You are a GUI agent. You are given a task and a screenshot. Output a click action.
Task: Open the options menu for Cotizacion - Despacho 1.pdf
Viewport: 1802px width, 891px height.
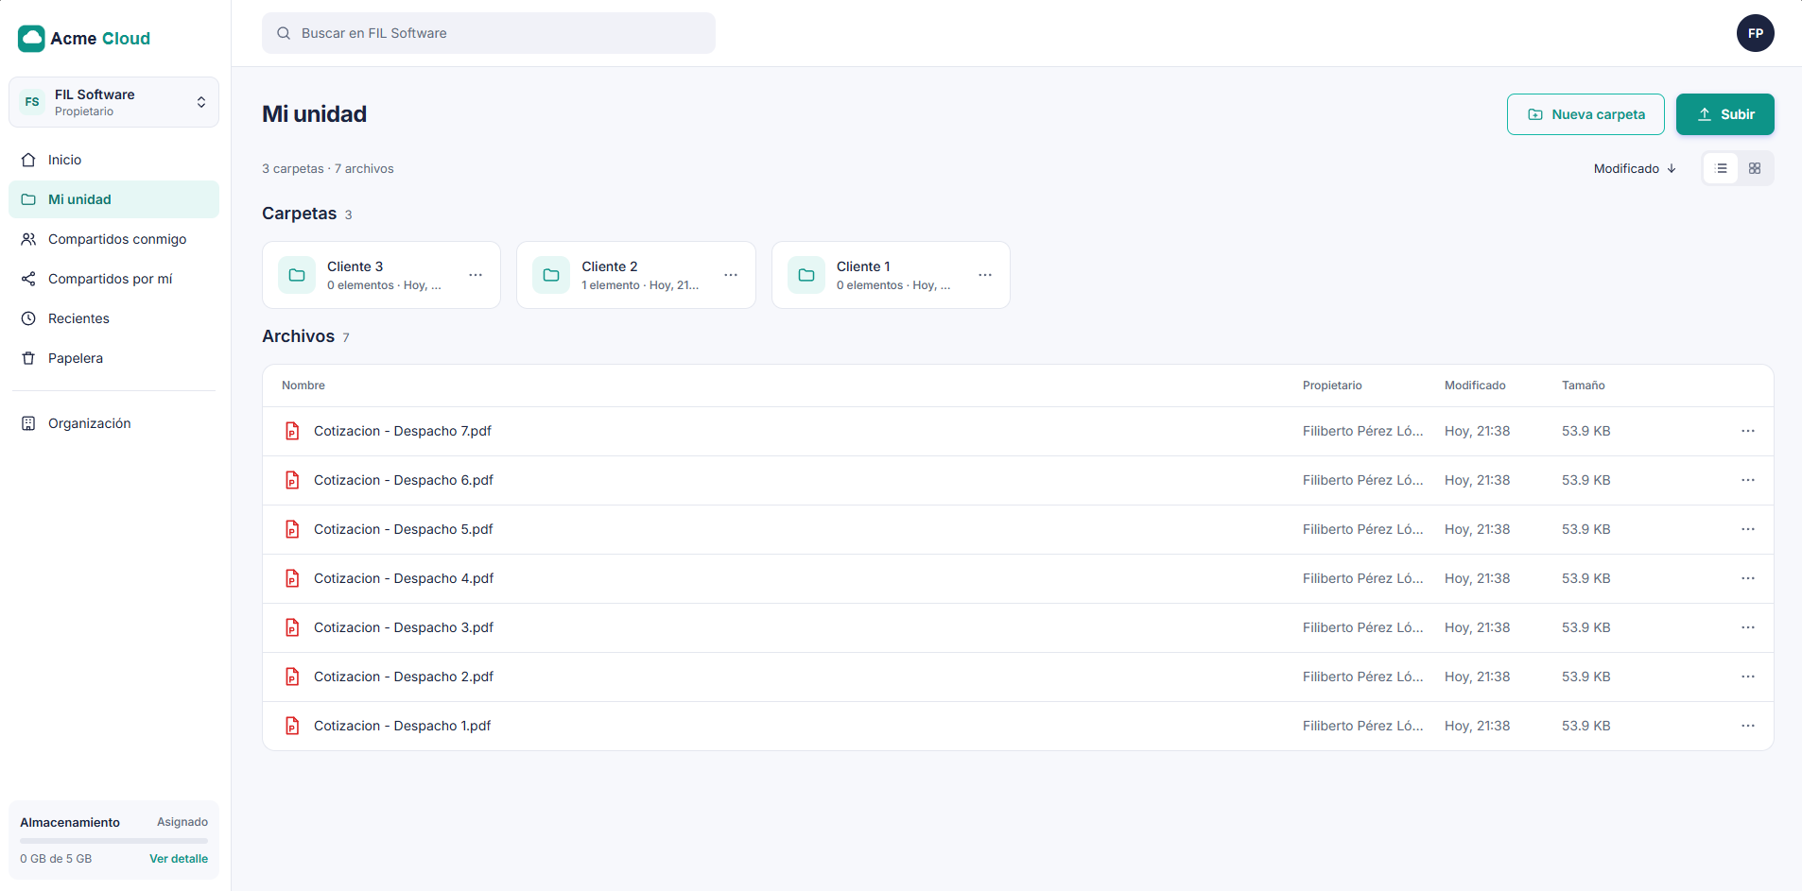coord(1748,726)
